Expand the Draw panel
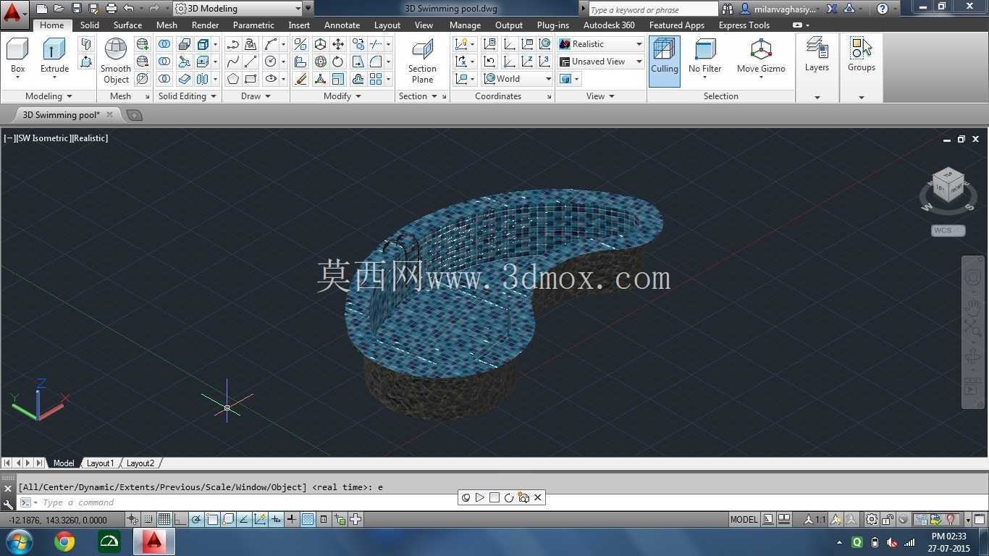989x556 pixels. pos(256,96)
